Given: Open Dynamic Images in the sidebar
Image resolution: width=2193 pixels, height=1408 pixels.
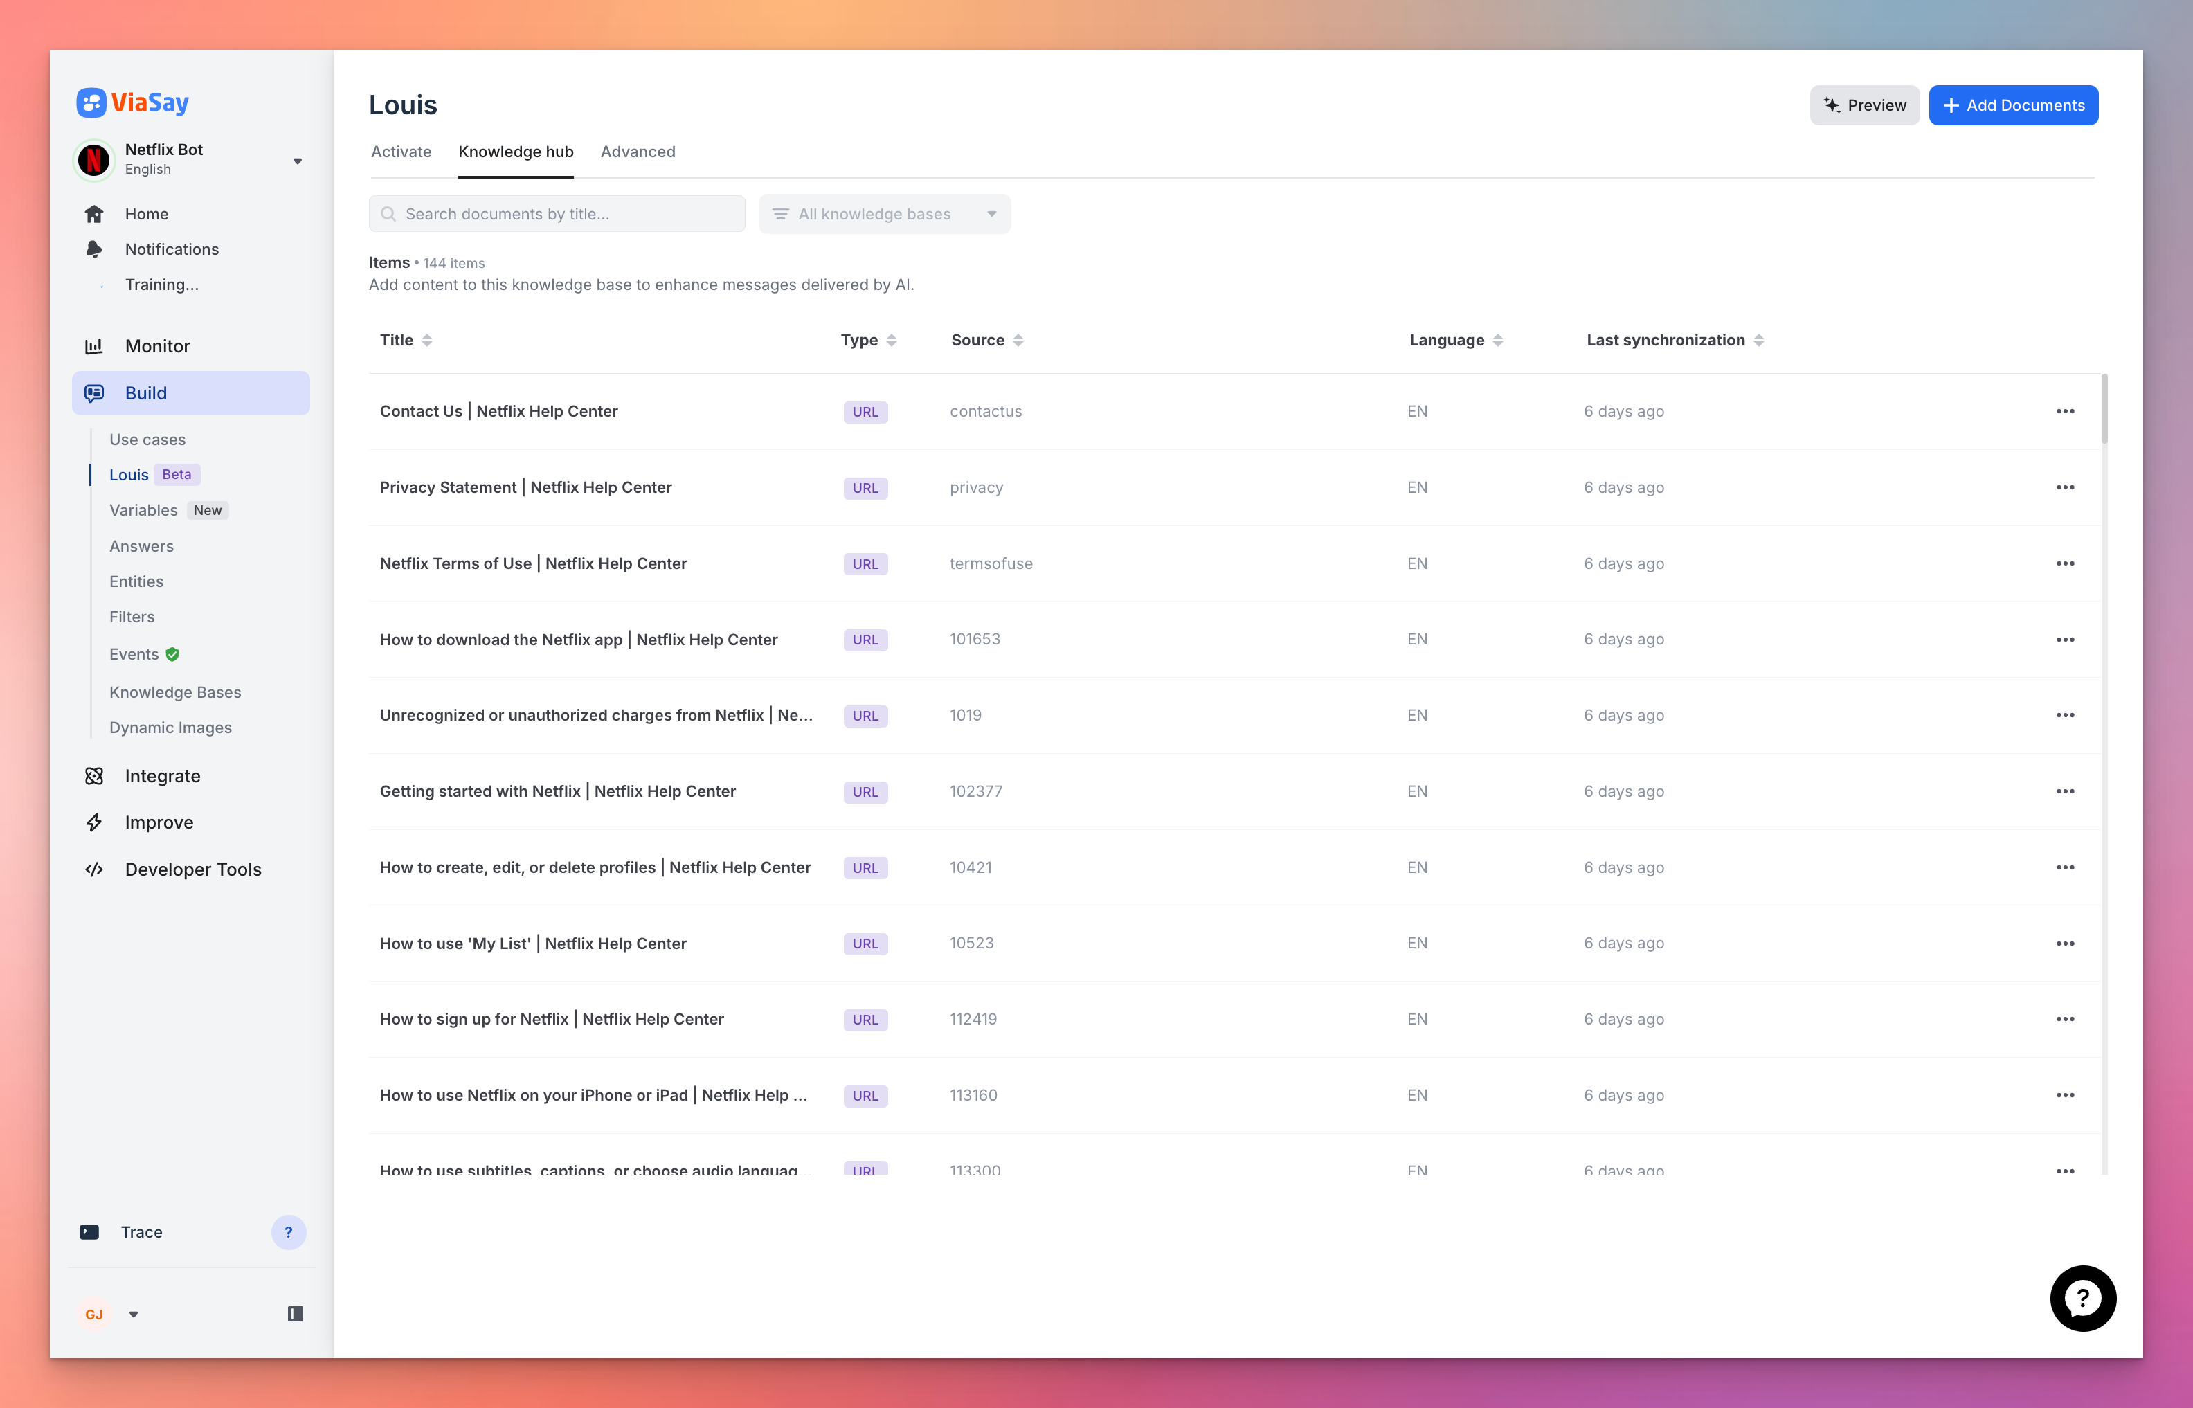Looking at the screenshot, I should click(x=171, y=728).
